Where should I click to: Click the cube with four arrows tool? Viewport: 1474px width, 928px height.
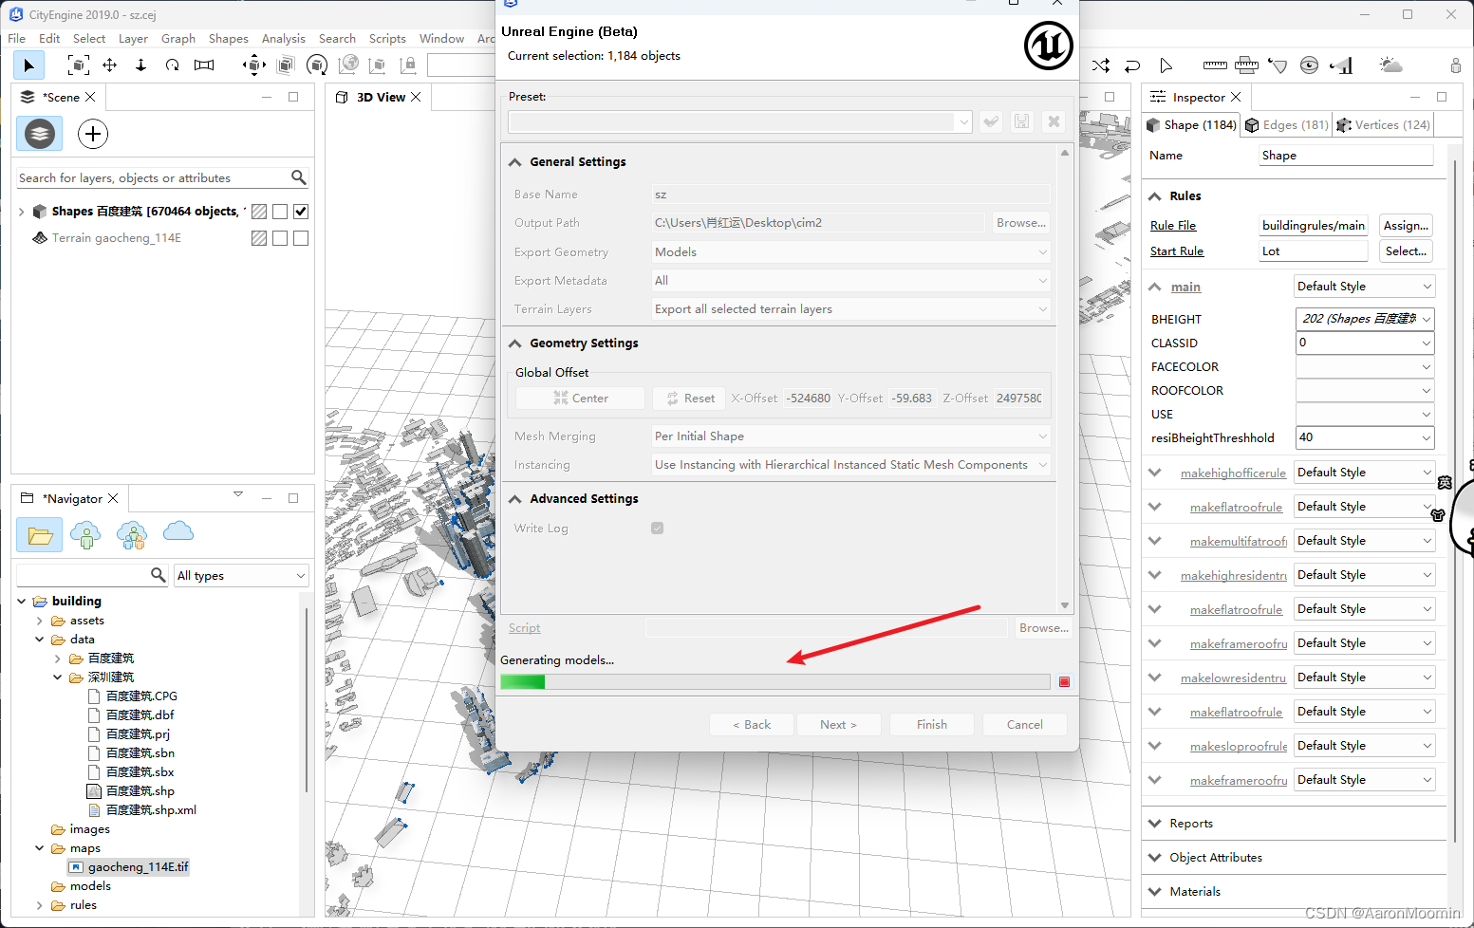tap(253, 65)
